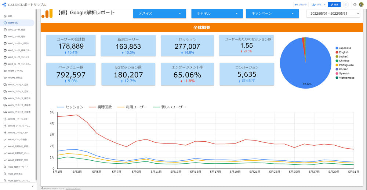Click the Google Analytics bar logo
Image resolution: width=367 pixels, height=190 pixels.
[47, 13]
